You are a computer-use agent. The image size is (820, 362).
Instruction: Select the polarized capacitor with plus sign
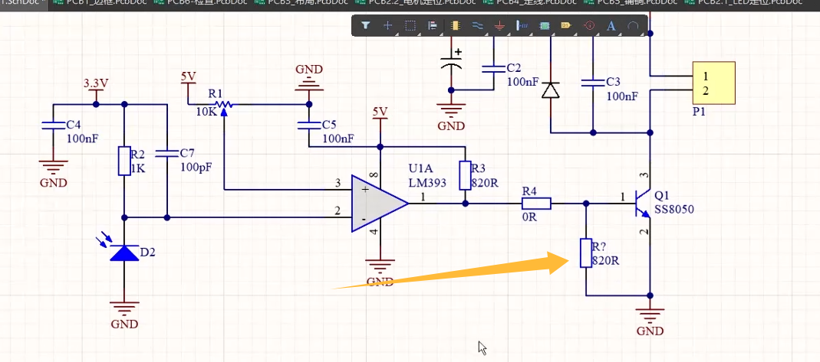[x=451, y=63]
